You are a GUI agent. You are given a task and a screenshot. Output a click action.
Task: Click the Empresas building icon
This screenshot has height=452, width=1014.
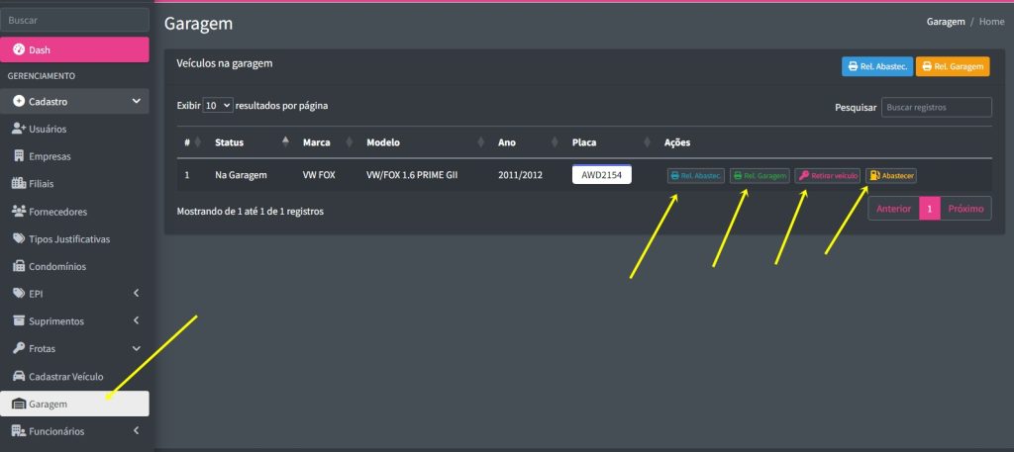[x=19, y=156]
